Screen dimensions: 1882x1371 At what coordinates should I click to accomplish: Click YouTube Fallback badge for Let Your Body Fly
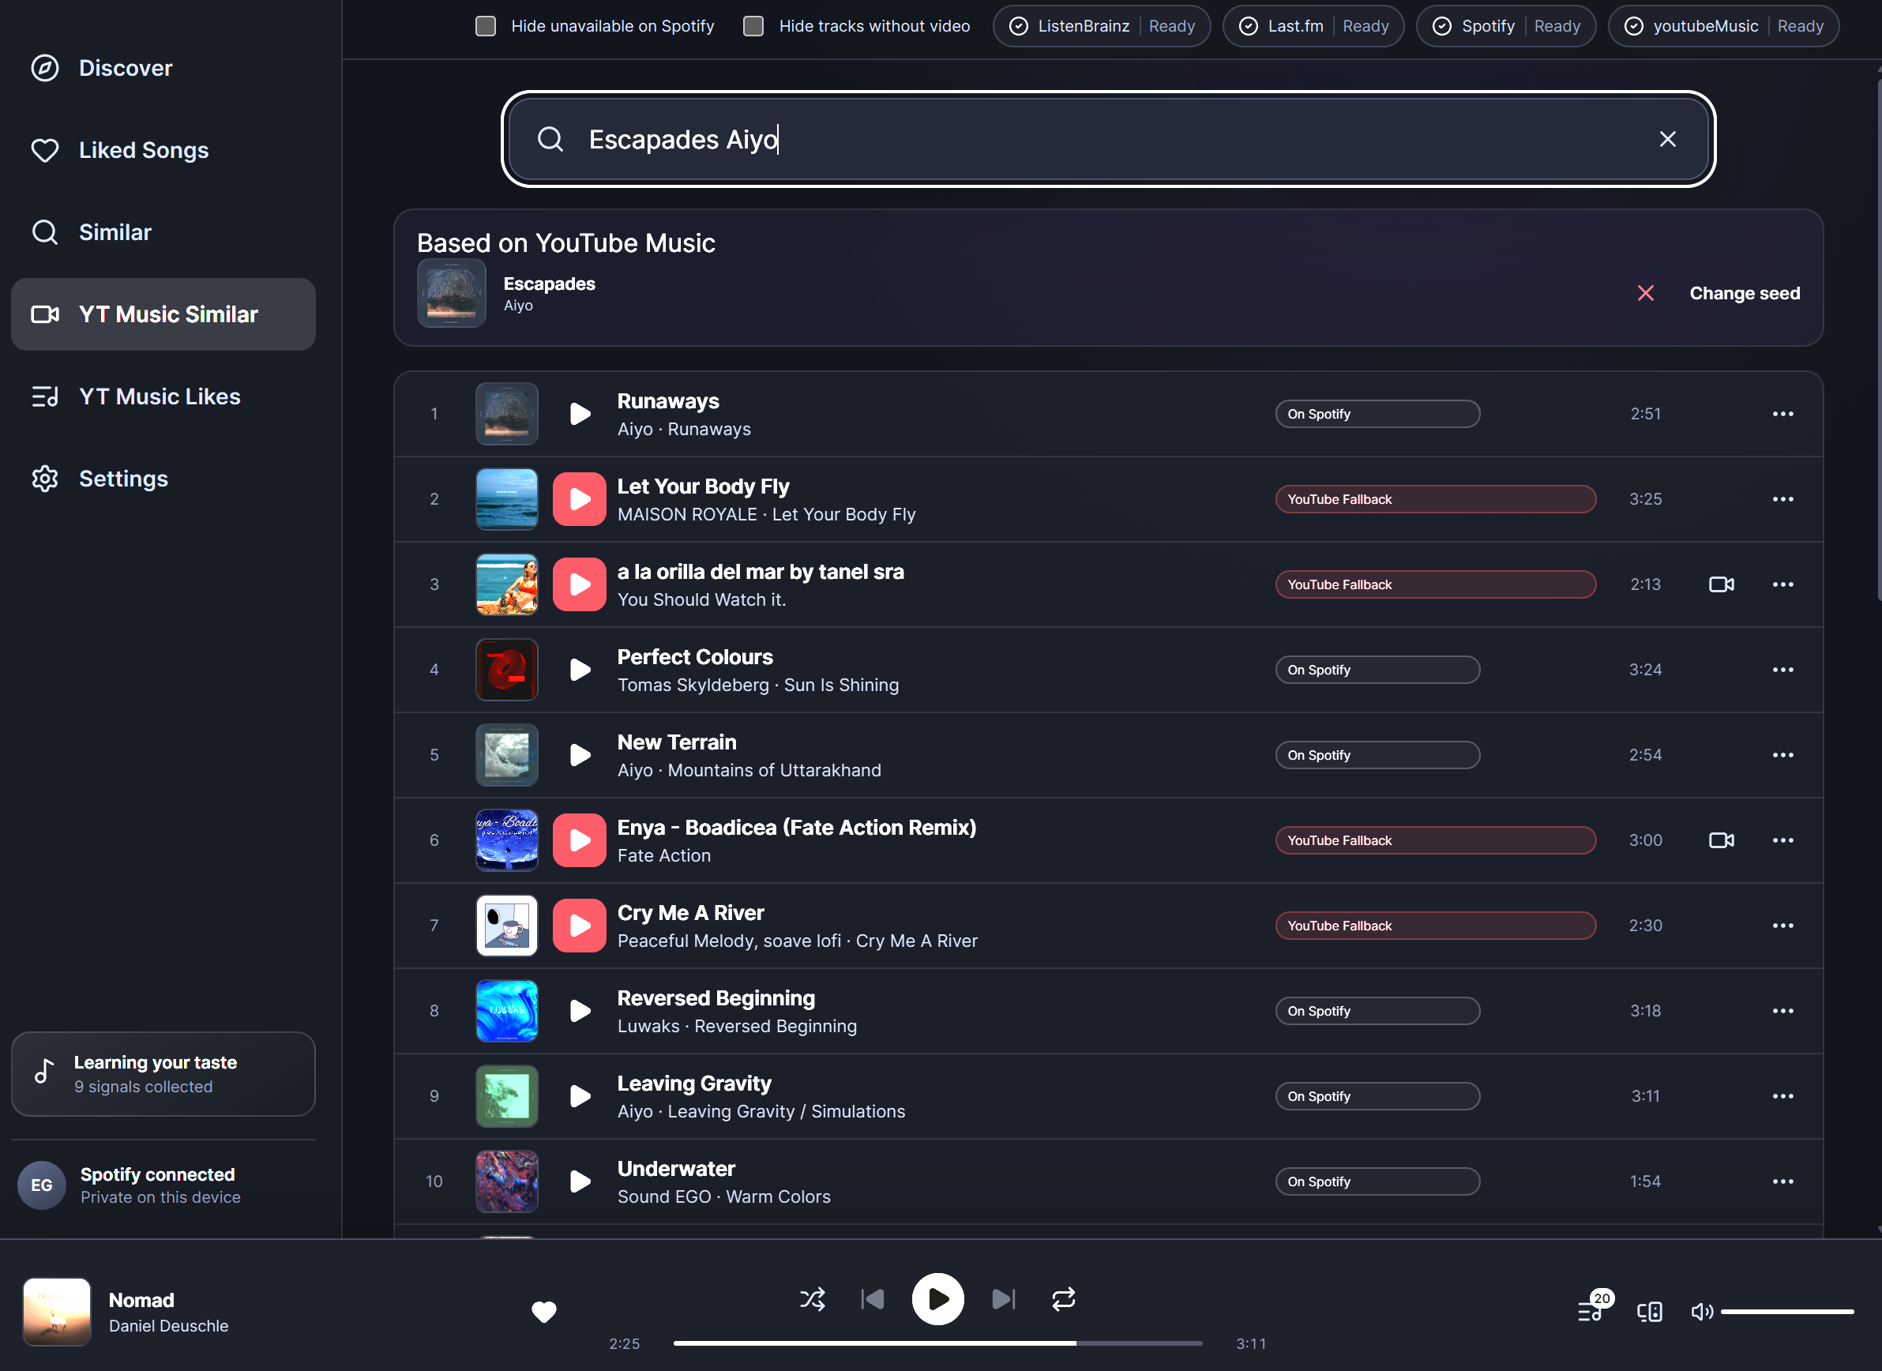pyautogui.click(x=1436, y=500)
